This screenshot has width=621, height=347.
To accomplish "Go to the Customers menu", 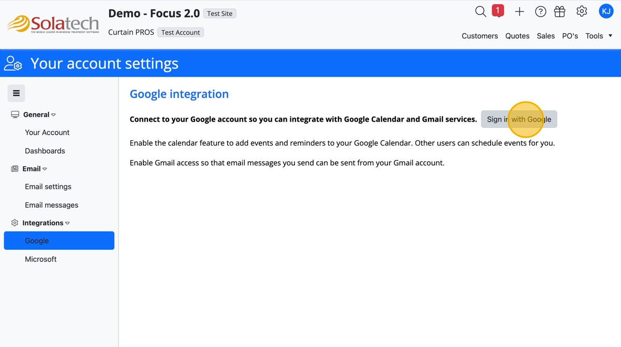I will tap(480, 36).
